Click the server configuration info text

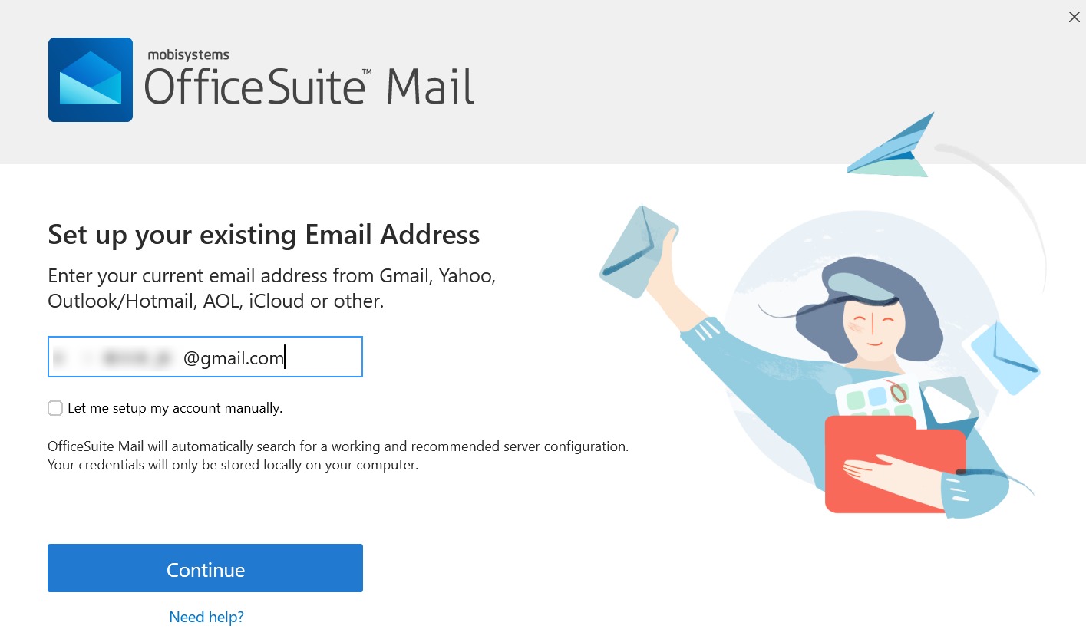(x=338, y=456)
